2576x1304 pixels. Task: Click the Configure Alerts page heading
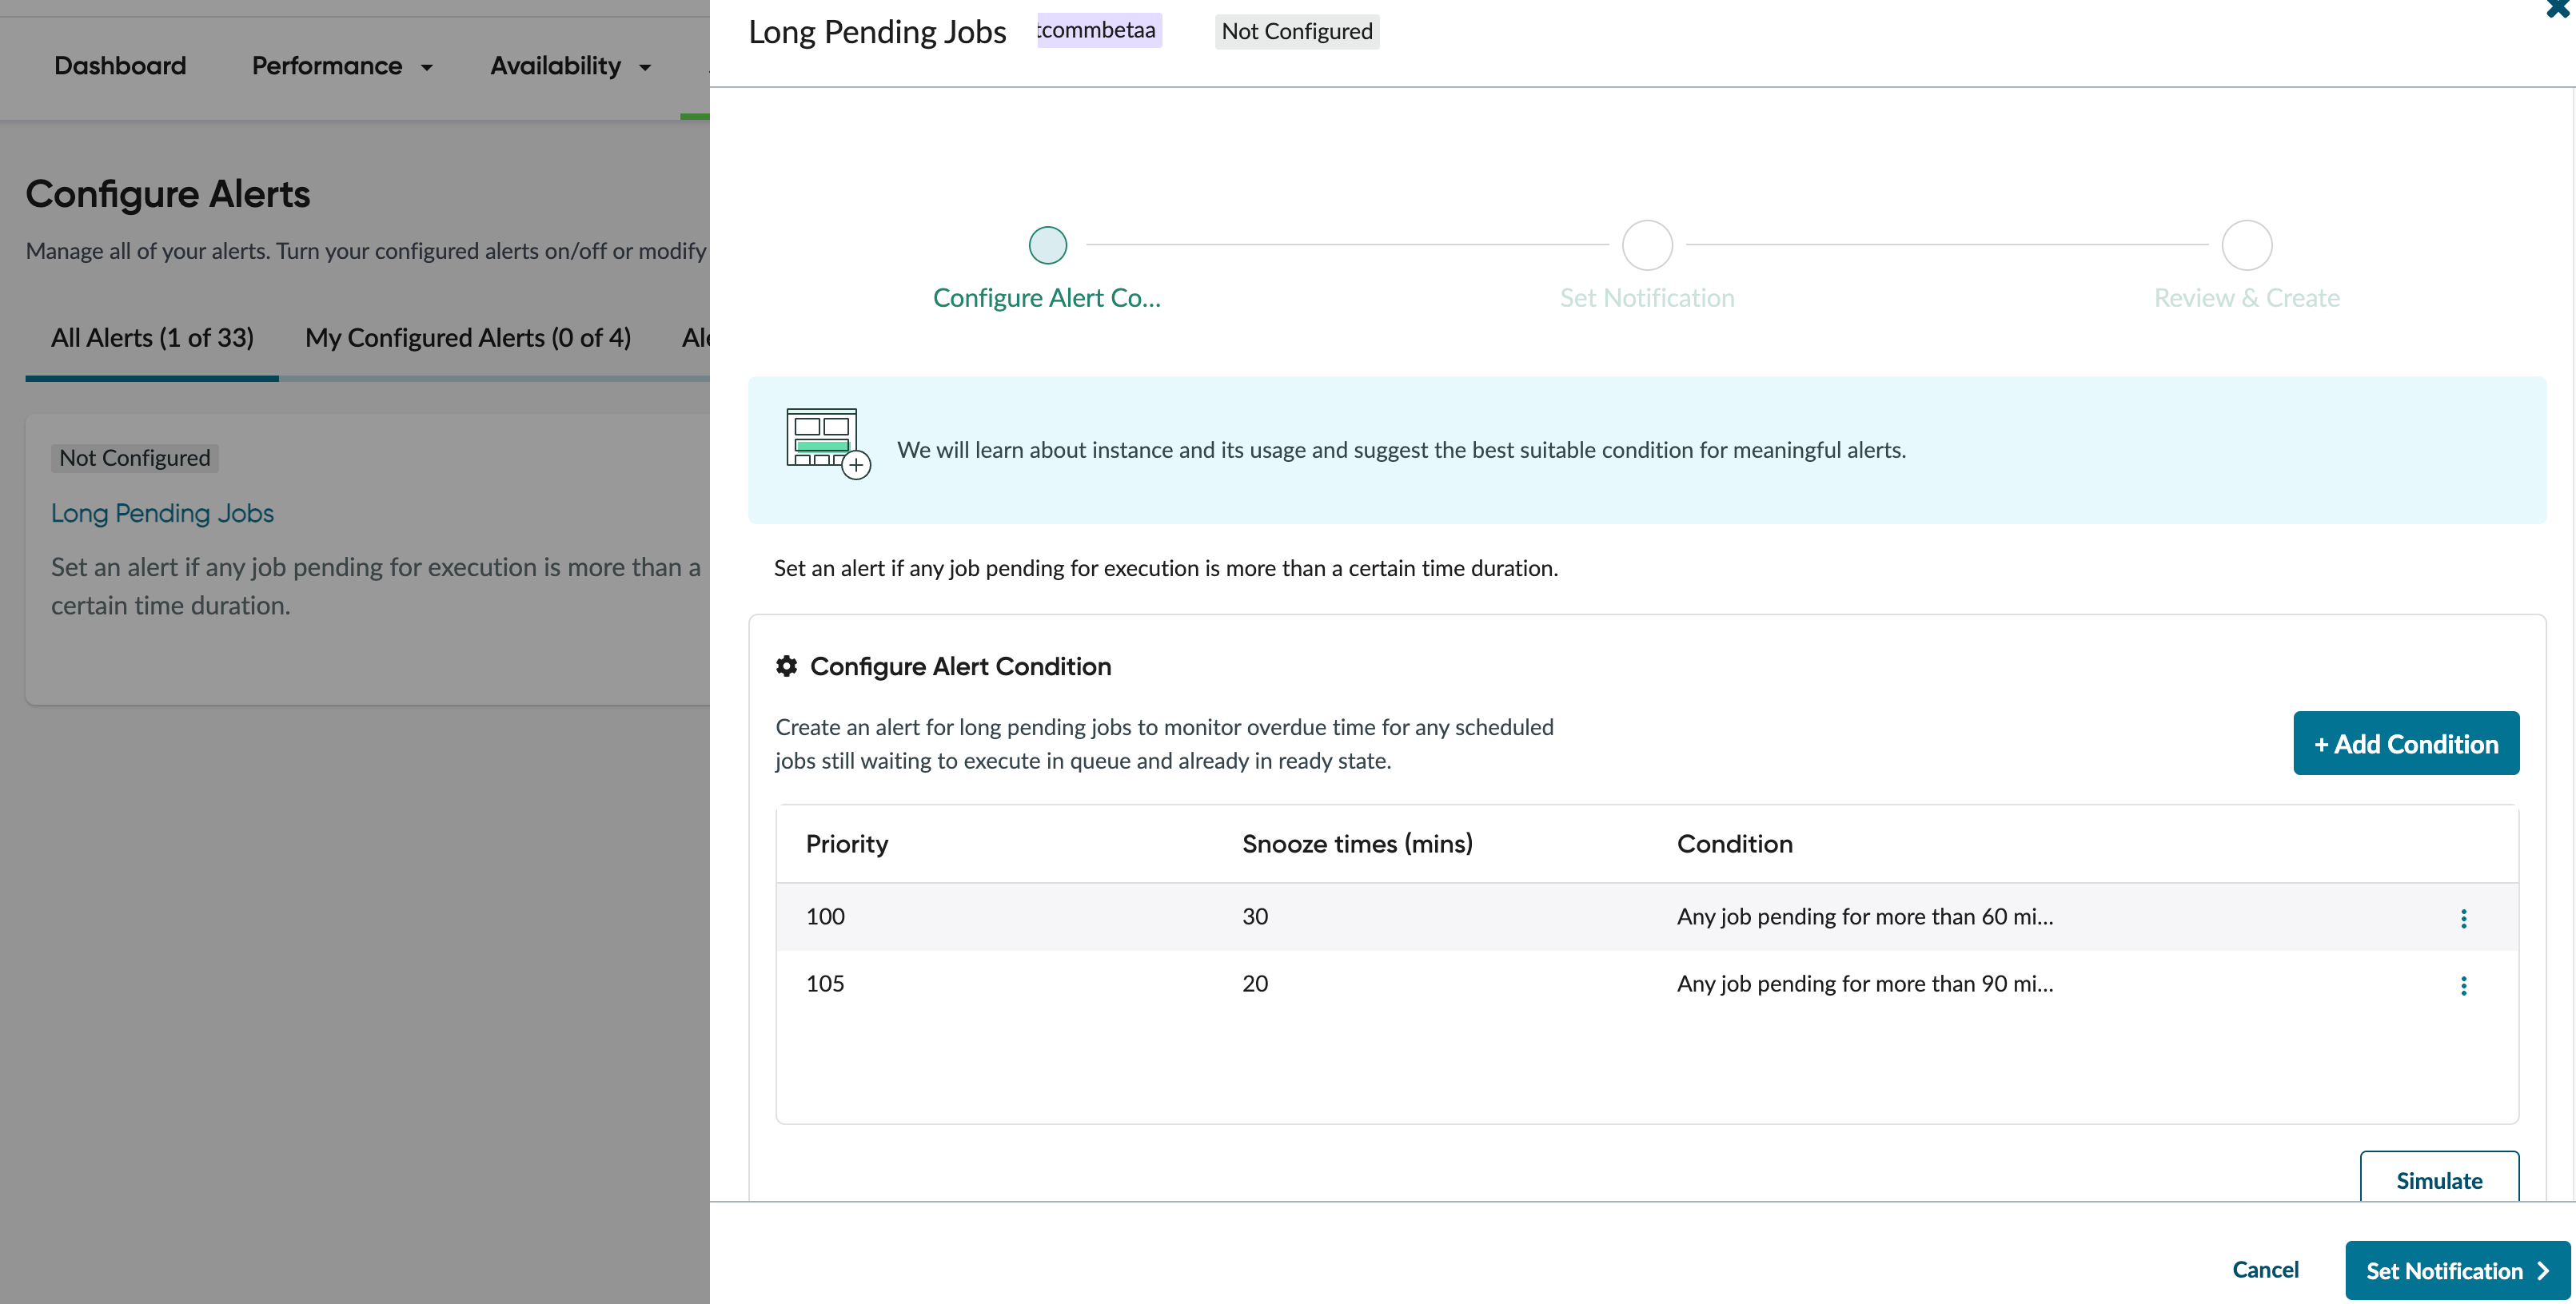pos(168,194)
